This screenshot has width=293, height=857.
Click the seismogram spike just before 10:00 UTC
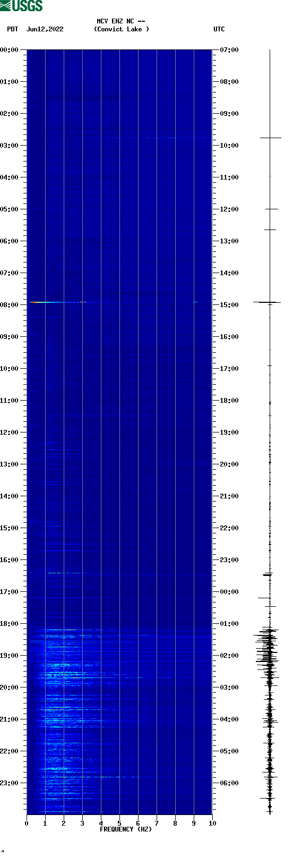pos(270,138)
